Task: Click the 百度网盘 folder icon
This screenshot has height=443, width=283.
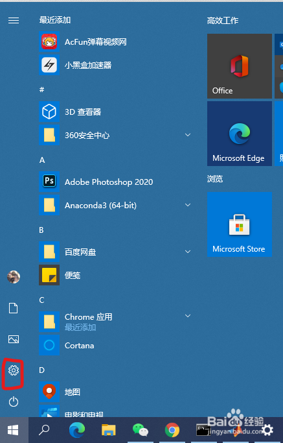Action: 49,252
